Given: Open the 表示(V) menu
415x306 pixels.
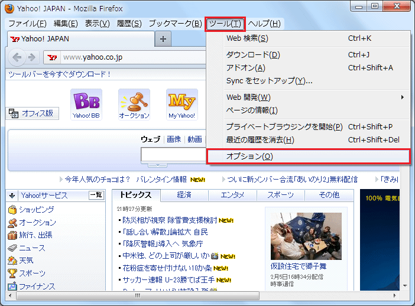Looking at the screenshot, I should pos(97,24).
